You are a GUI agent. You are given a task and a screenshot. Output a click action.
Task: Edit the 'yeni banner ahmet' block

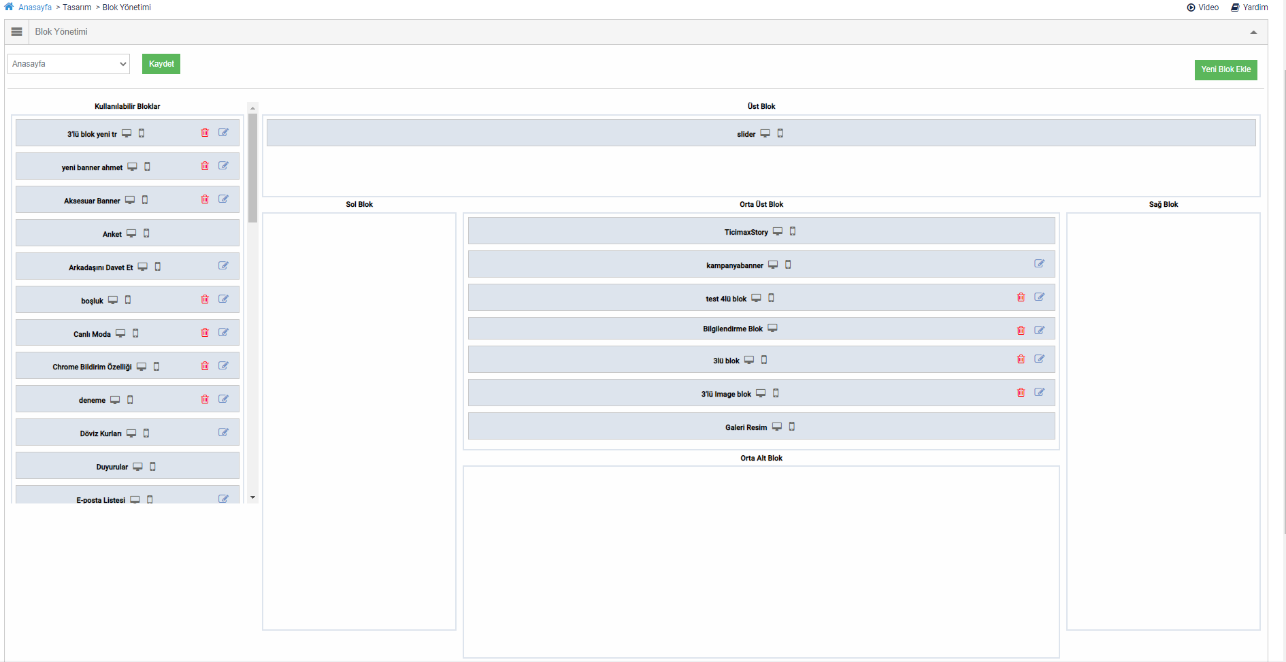223,166
